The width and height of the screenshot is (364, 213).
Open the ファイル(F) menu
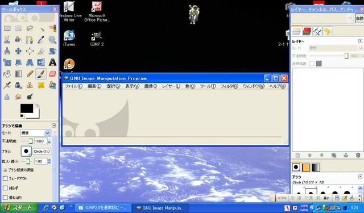coord(73,86)
